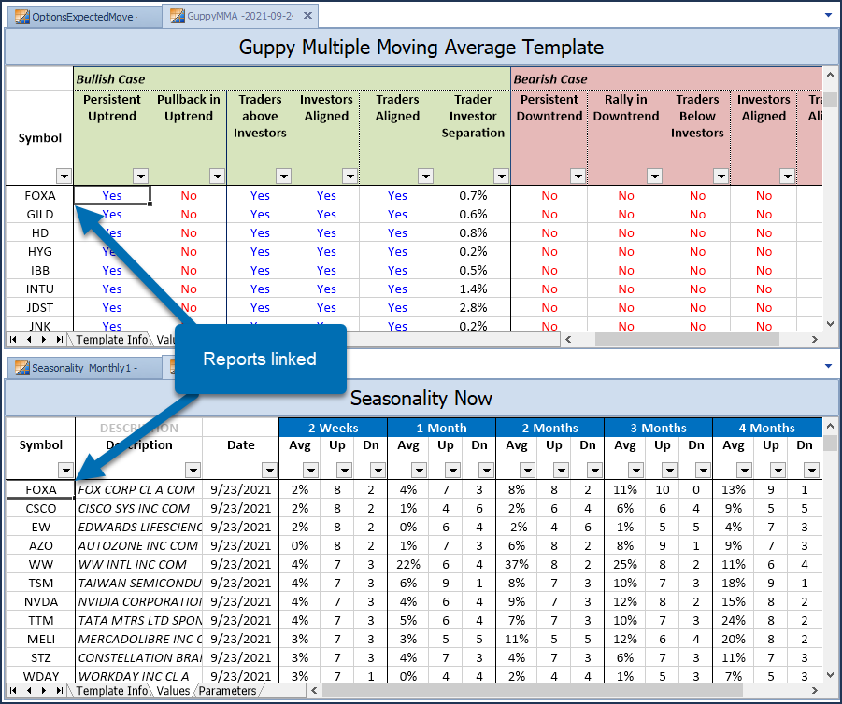Open Rally in Downtrend filter dropdown
Viewport: 842px width, 704px height.
(654, 176)
